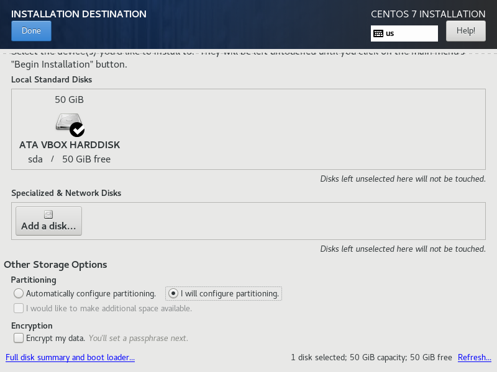The width and height of the screenshot is (497, 372).
Task: Click the Specialized & Network Disks heading
Action: tap(66, 193)
